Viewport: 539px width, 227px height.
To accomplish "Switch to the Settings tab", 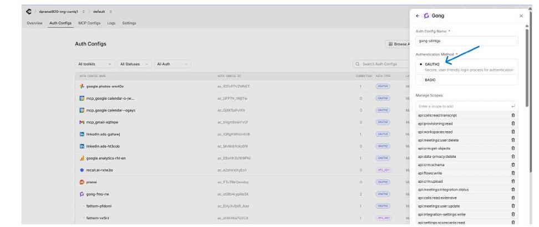I will click(129, 23).
